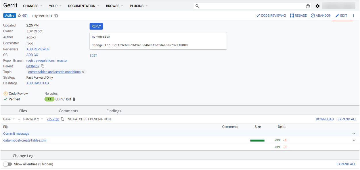This screenshot has width=360, height=170.
Task: Click the Gerrit logo
Action: (x=10, y=5)
